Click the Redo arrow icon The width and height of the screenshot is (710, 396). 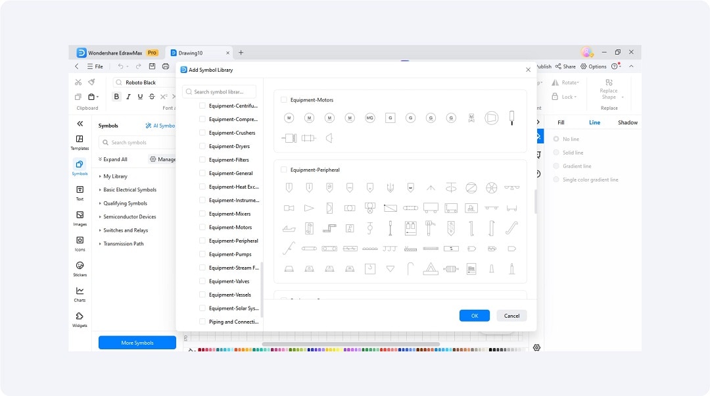click(139, 66)
